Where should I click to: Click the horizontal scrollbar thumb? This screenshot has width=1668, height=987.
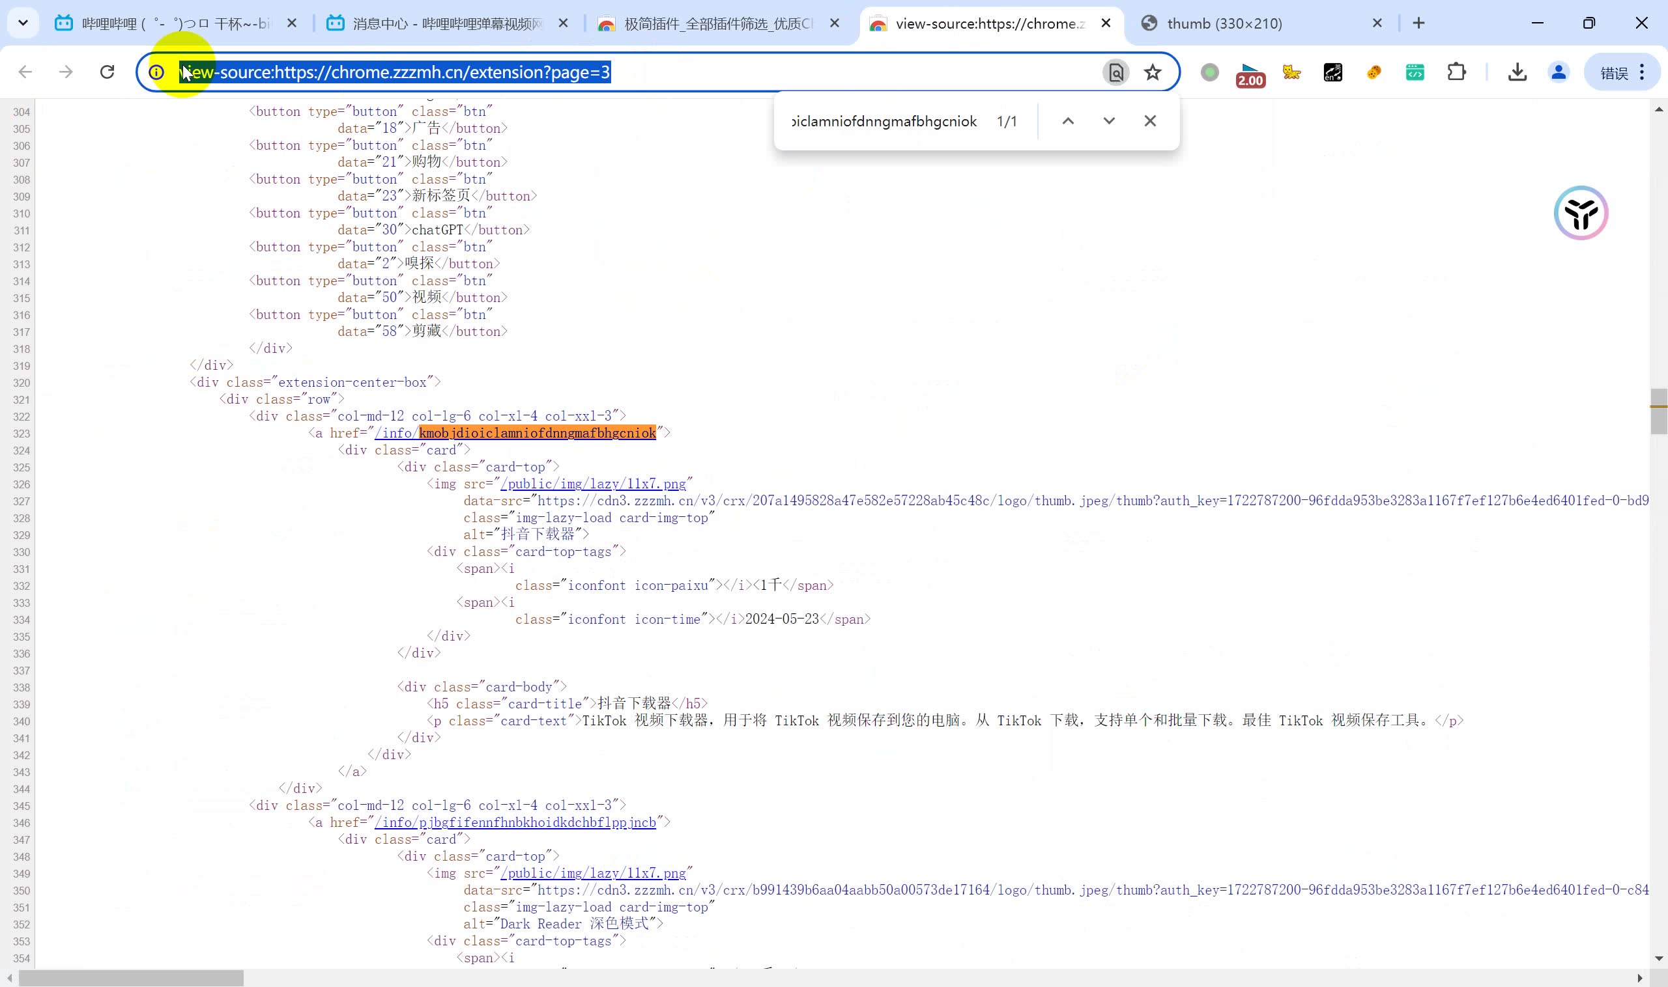pos(131,979)
